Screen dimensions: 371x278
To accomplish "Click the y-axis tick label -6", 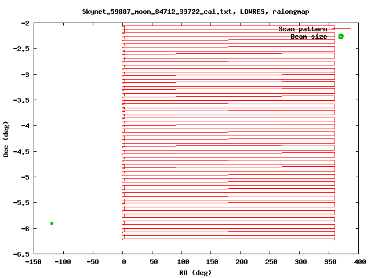I will 26,229.
